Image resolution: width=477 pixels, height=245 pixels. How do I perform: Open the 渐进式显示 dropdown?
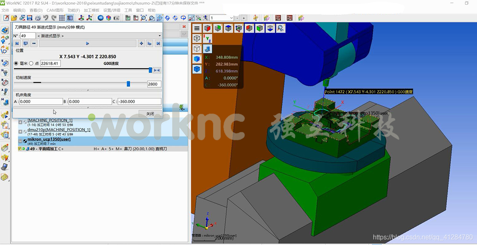[99, 36]
